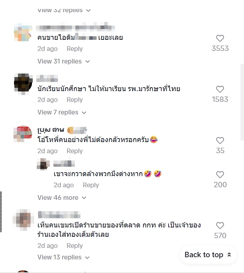244x273 pixels.
Task: Open the avatar of the 3553-like commenter
Action: coord(23,32)
